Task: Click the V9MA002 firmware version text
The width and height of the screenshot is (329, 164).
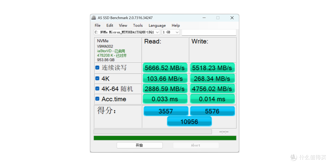Action: point(105,47)
